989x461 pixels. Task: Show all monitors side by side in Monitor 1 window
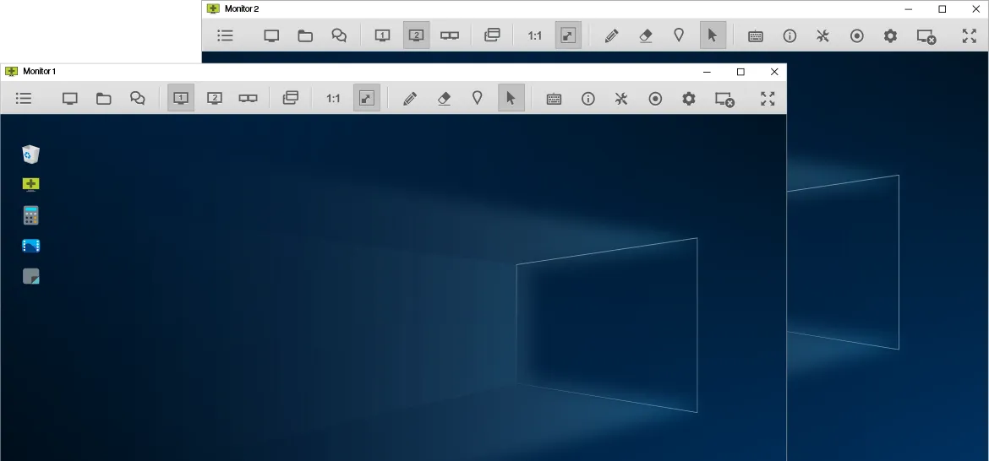pyautogui.click(x=248, y=98)
